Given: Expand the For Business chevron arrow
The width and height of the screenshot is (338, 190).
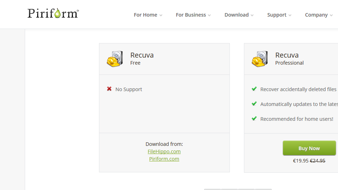Looking at the screenshot, I should coord(209,15).
